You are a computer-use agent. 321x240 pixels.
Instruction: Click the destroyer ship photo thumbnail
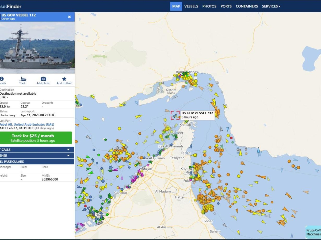tap(37, 47)
